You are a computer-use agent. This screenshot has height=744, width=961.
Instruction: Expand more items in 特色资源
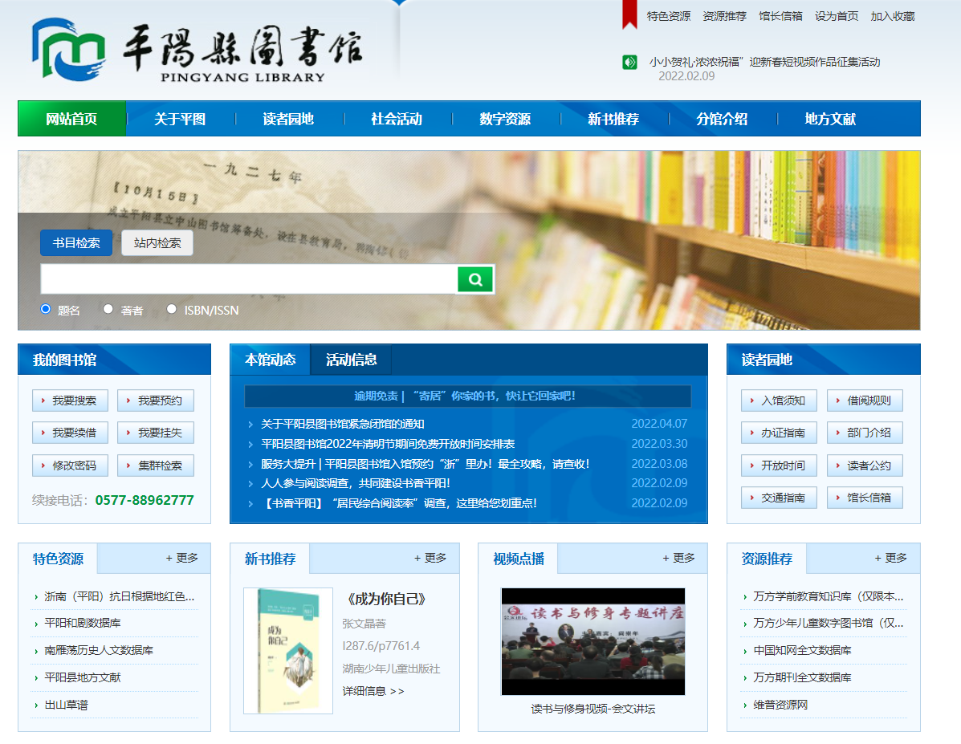coord(182,558)
